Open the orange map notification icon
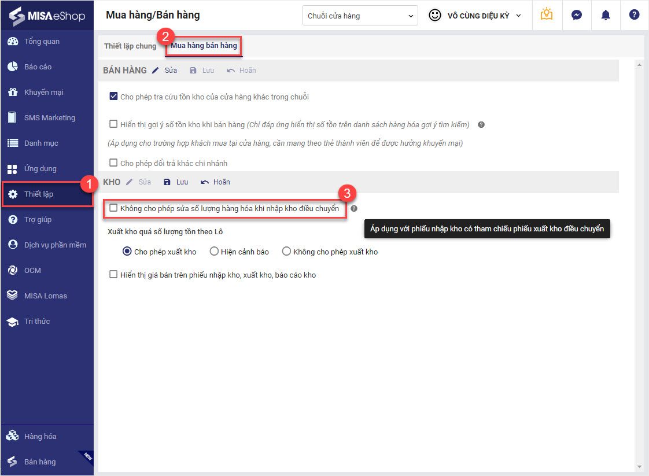 (x=547, y=15)
